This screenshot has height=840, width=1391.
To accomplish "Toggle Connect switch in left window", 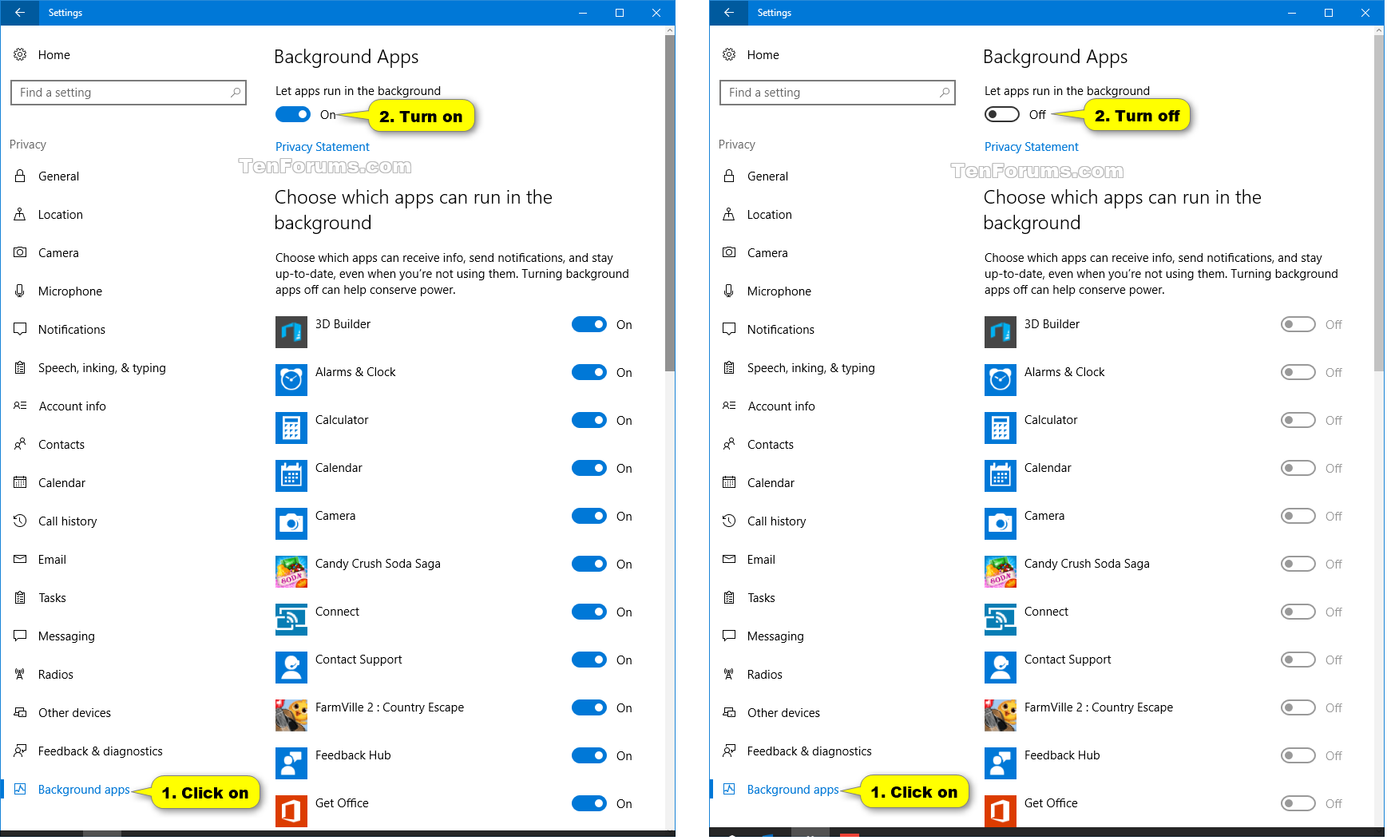I will click(x=589, y=612).
